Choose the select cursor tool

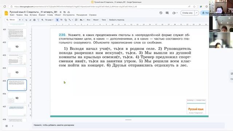click(57, 20)
